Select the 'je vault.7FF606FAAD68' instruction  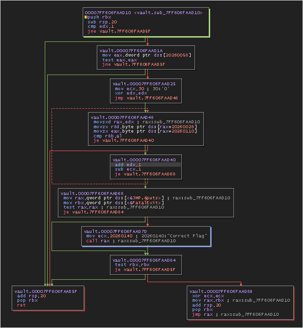pos(145,174)
